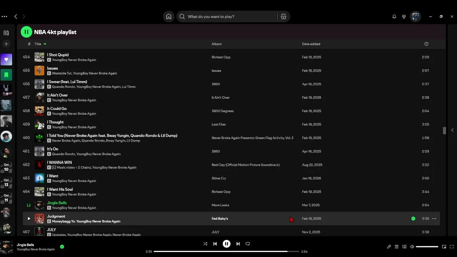This screenshot has width=457, height=257.
Task: Open the Lost Files album link
Action: tap(219, 125)
